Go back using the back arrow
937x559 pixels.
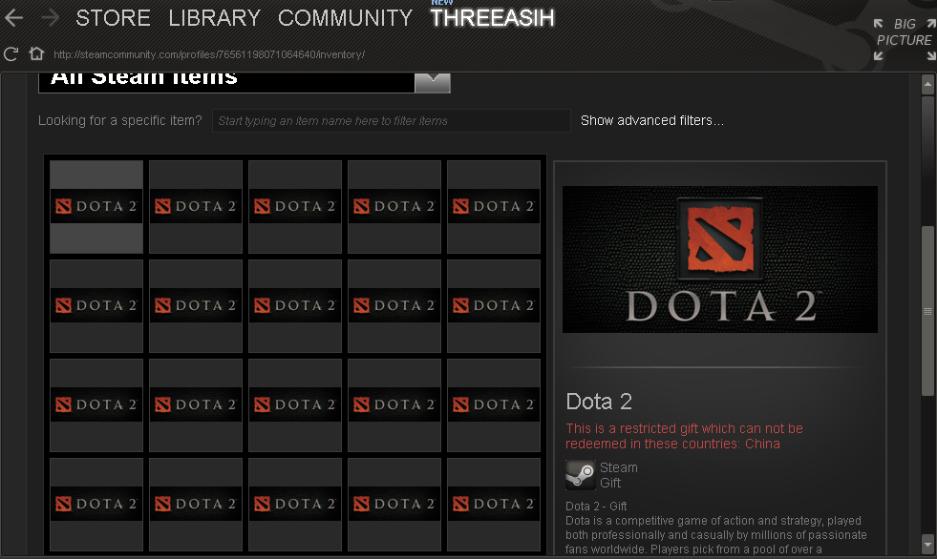13,18
